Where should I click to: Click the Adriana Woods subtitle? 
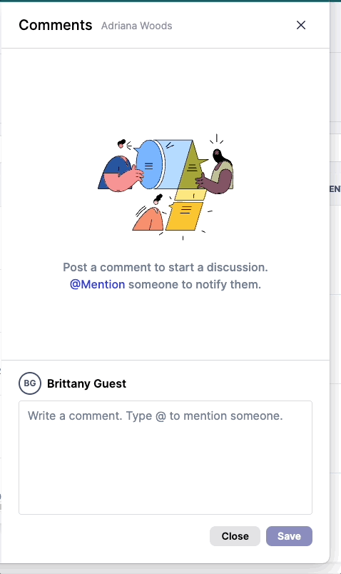coord(136,26)
